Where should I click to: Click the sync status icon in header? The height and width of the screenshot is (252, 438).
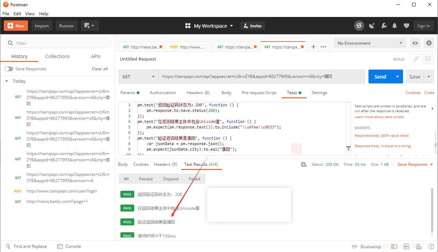point(359,26)
